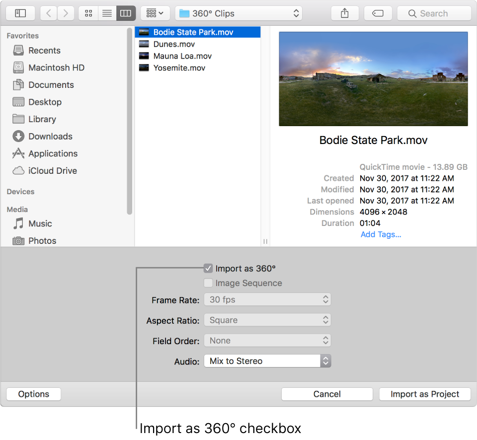Viewport: 477px width, 440px height.
Task: Select column view in toolbar
Action: 126,13
